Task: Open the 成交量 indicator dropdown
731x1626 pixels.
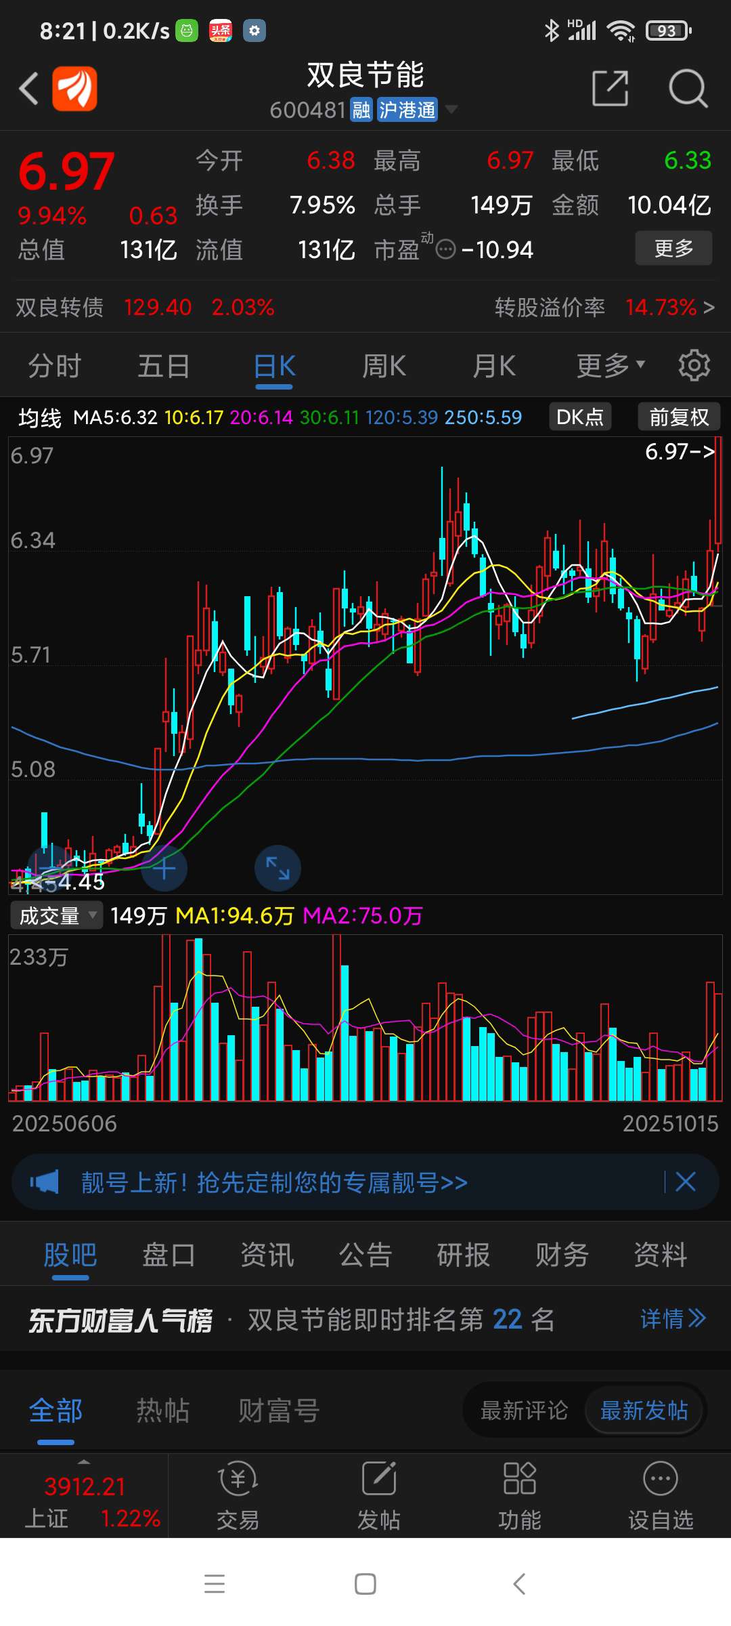Action: click(x=57, y=915)
